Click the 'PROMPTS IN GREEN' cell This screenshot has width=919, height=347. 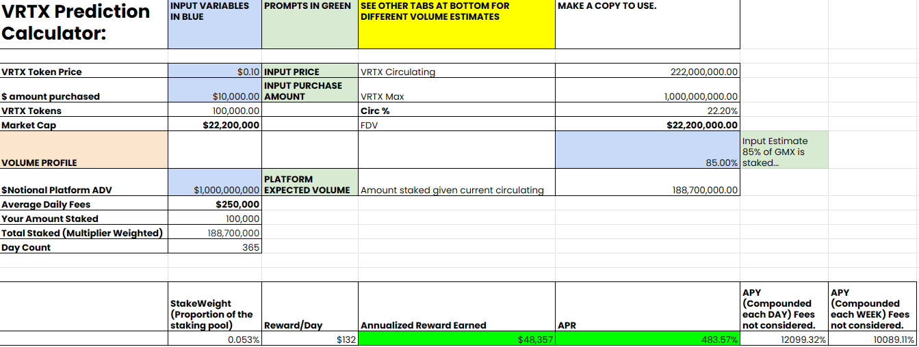(x=310, y=24)
